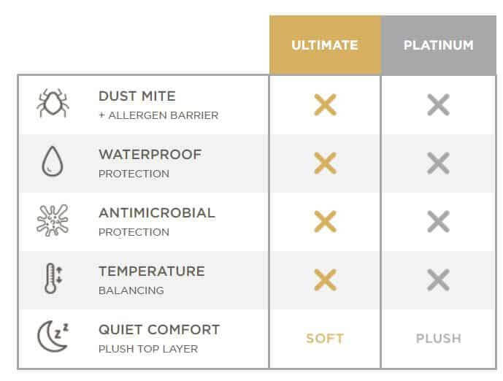Click the gold X for Ultimate dust mite
The image size is (503, 381).
coord(325,105)
